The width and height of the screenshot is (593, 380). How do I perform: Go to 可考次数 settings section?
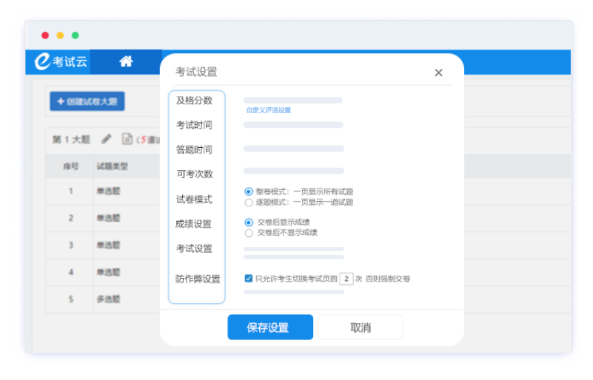pyautogui.click(x=194, y=174)
